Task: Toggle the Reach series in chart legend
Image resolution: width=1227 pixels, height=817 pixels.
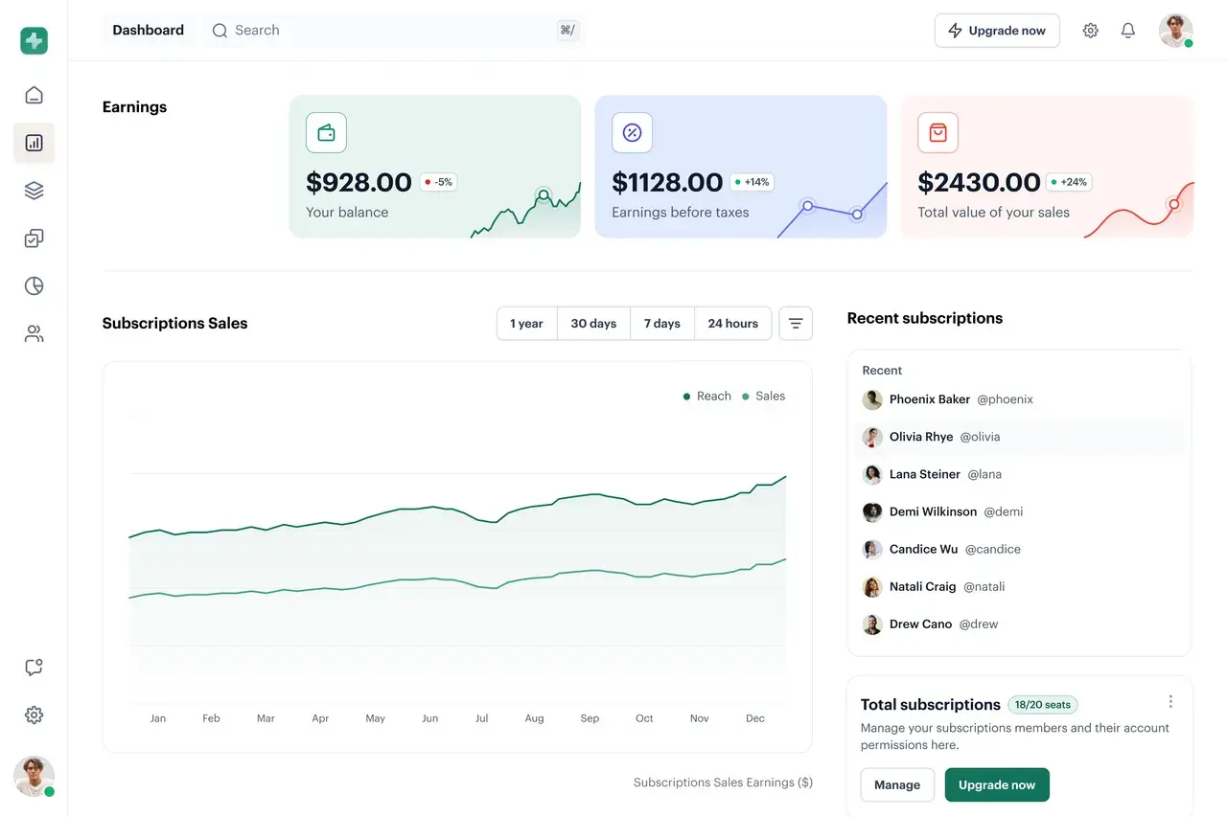Action: tap(707, 396)
